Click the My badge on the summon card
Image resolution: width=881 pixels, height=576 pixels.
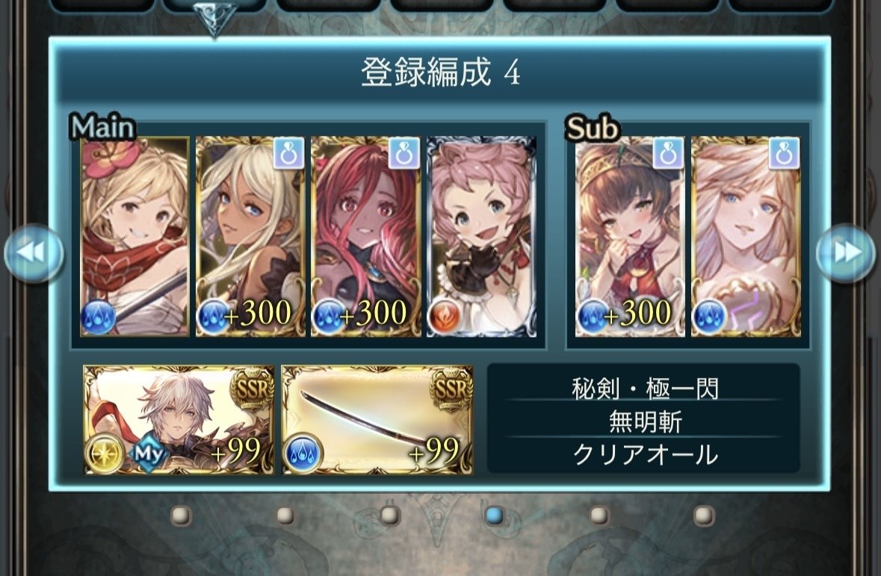(149, 454)
